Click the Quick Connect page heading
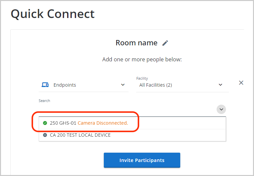This screenshot has height=176, width=254. (53, 14)
